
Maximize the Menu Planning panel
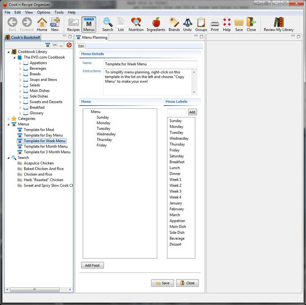coord(202,36)
